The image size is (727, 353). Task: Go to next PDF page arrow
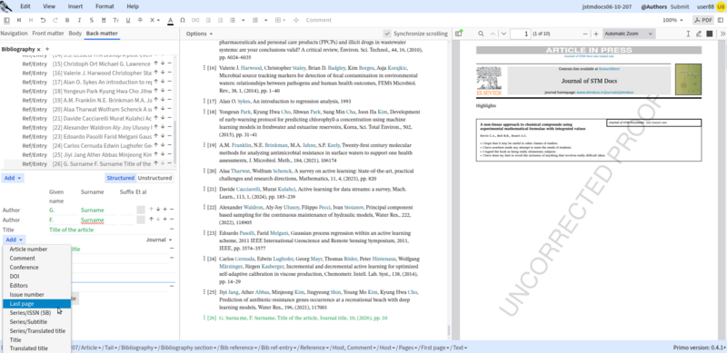pyautogui.click(x=503, y=34)
